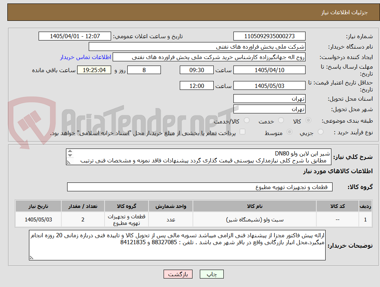
Task: Click the response time field 09:30
Action: point(196,70)
